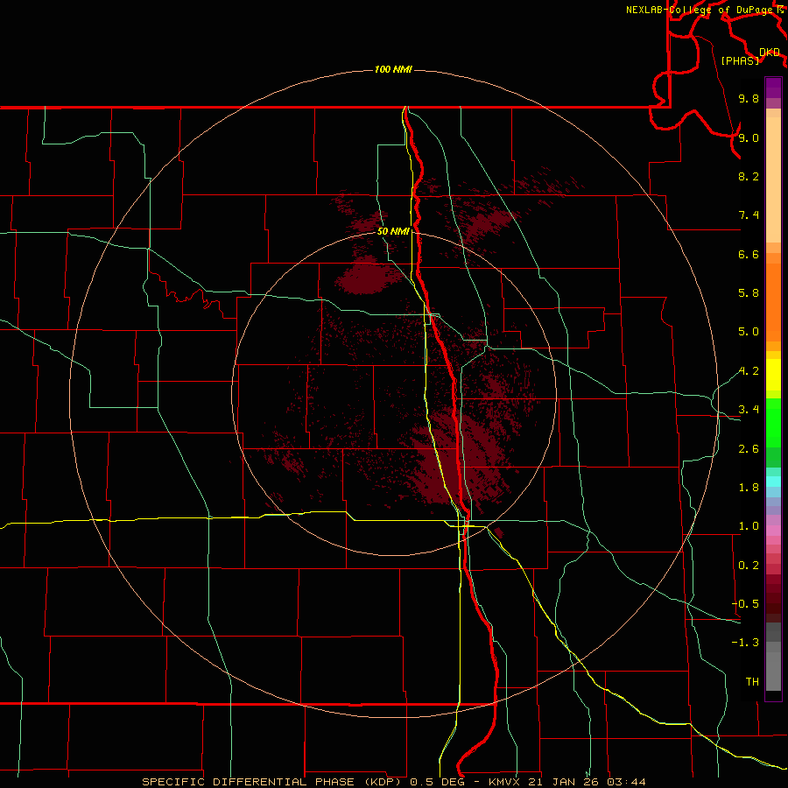The width and height of the screenshot is (788, 788).
Task: Click the 5.0 color scale value
Action: (749, 332)
